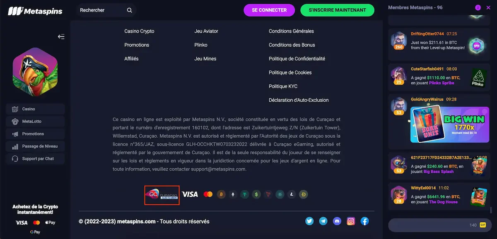Image resolution: width=497 pixels, height=239 pixels.
Task: Click the Metaspins logo
Action: pyautogui.click(x=35, y=11)
